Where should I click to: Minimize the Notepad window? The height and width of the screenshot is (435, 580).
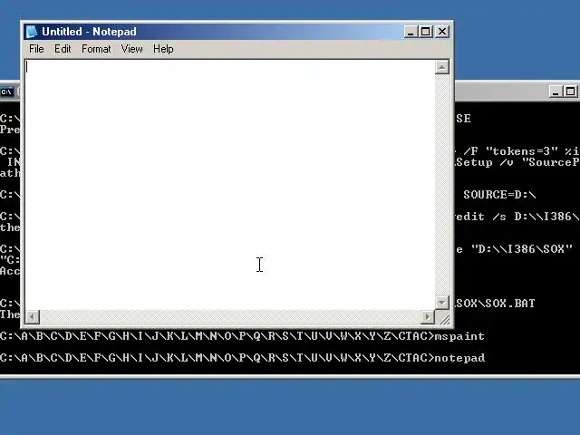[410, 32]
